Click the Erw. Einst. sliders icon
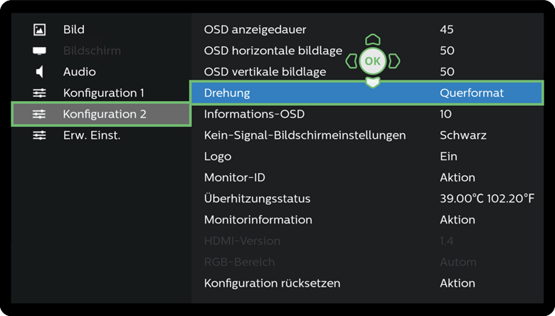 pos(39,135)
